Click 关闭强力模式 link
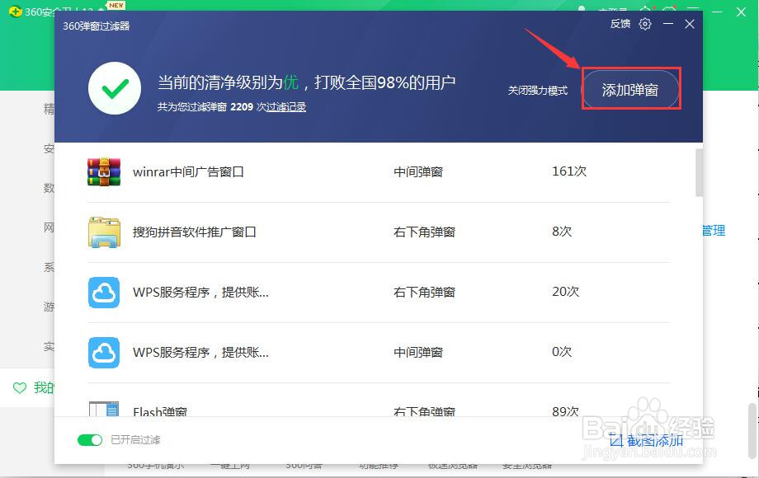 537,91
